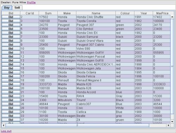Screen dimensions: 176x133
Task: Bid on Honda Civic AERODECK row
Action: click(x=11, y=64)
